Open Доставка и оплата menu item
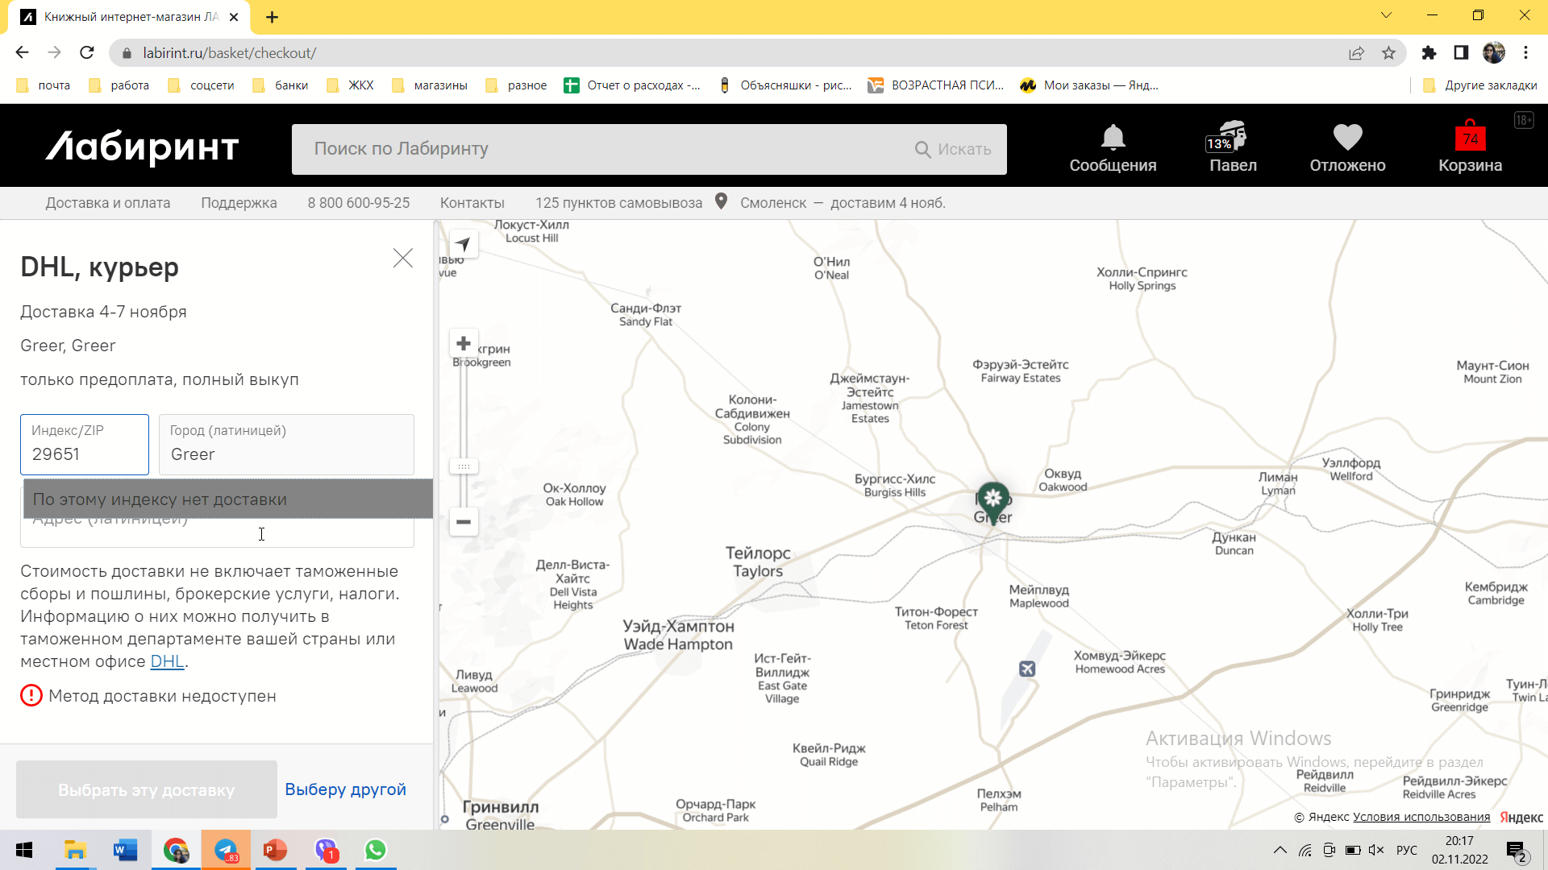The height and width of the screenshot is (870, 1548). 108,203
